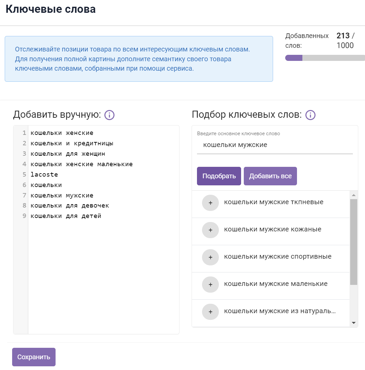Click info icon next to Добавить вручную
365x370 pixels.
pyautogui.click(x=109, y=115)
